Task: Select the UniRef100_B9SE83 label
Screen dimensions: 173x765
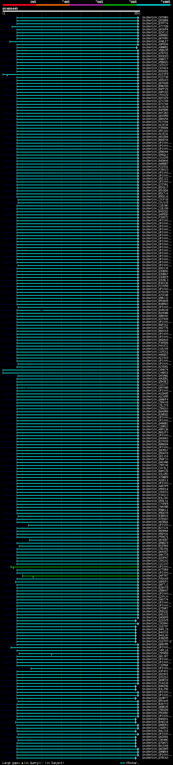Action: coord(155,56)
